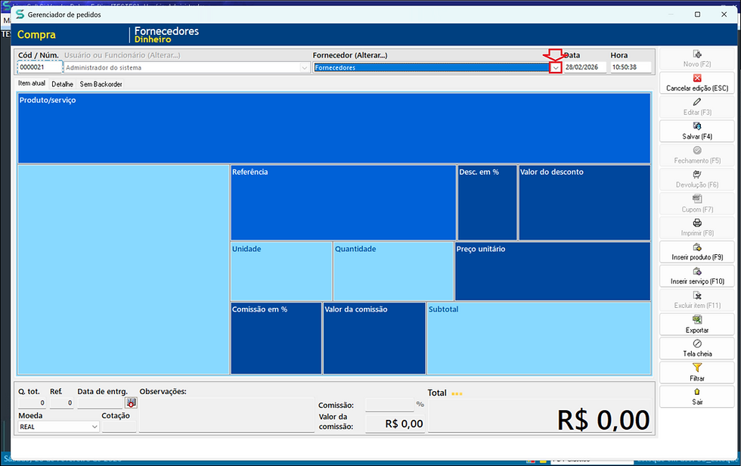741x466 pixels.
Task: Open the Filtrar filter button
Action: (697, 372)
